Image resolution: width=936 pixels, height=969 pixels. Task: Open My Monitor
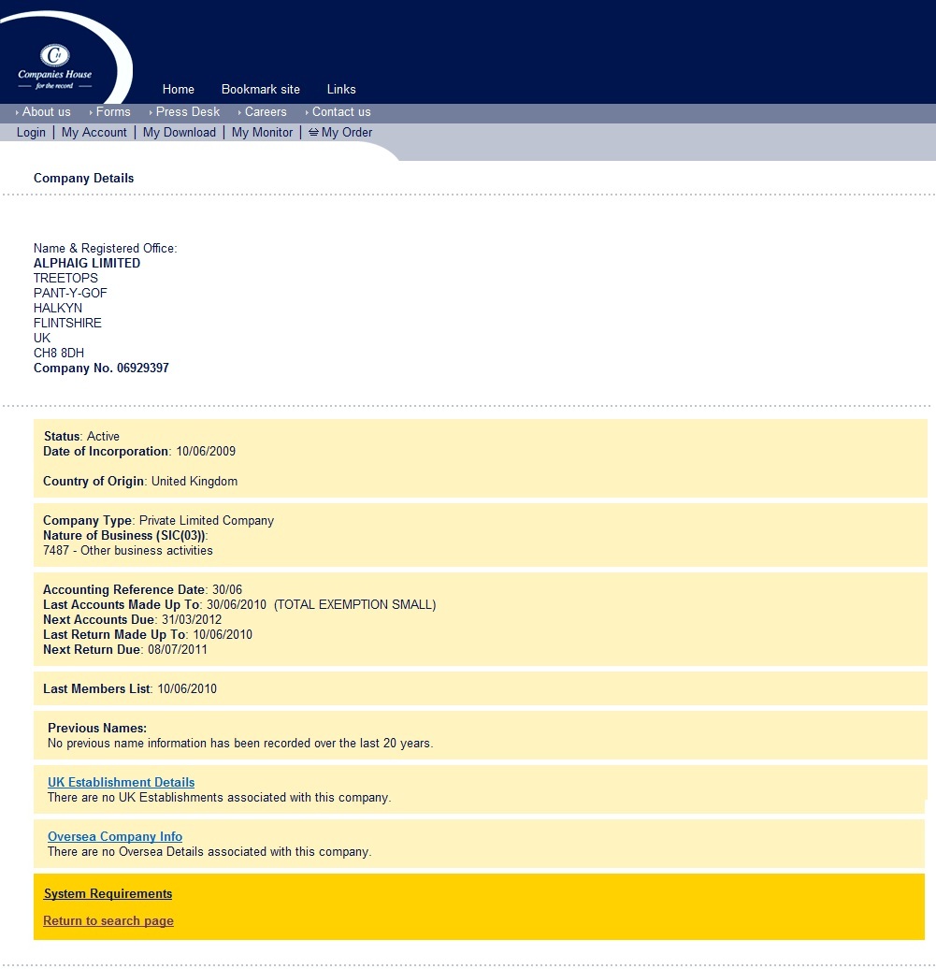[x=262, y=133]
